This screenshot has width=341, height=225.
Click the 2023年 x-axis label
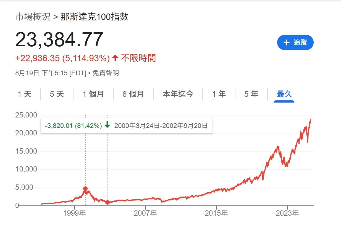coord(287,213)
